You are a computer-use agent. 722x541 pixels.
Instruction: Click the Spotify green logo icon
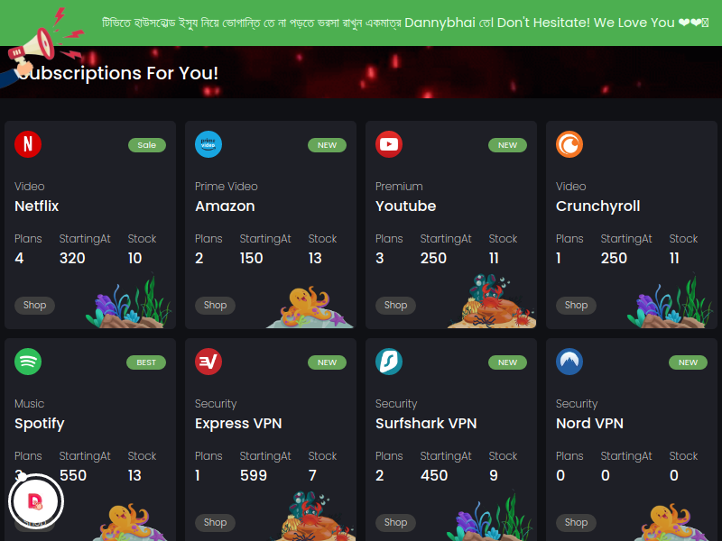(28, 362)
